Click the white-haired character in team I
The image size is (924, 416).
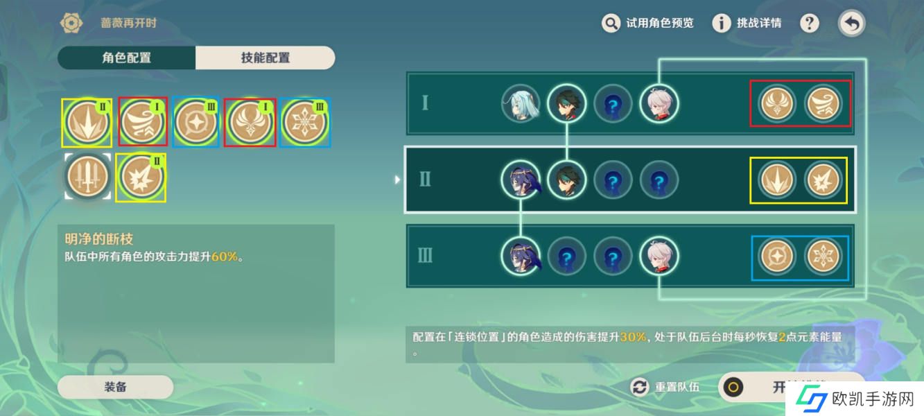[x=659, y=103]
